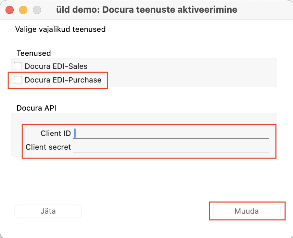Screen dimensions: 293x238
Task: Minimize window with the yellow button
Action: tap(23, 10)
